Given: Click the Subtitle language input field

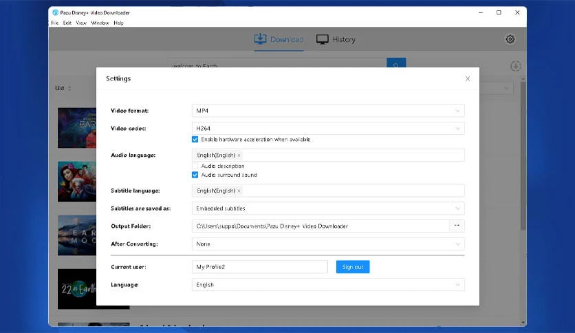Looking at the screenshot, I should click(328, 191).
